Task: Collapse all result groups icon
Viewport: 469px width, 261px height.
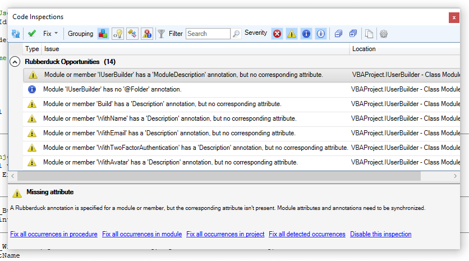Action: (338, 34)
